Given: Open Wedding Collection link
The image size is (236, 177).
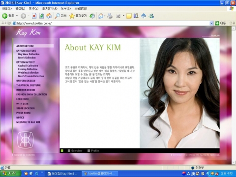Looking at the screenshot, I should pyautogui.click(x=29, y=73).
